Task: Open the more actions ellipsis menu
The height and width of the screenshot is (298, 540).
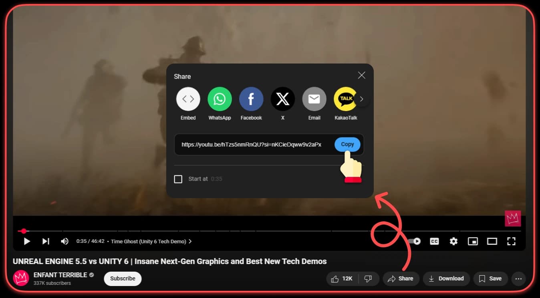Action: pyautogui.click(x=518, y=279)
